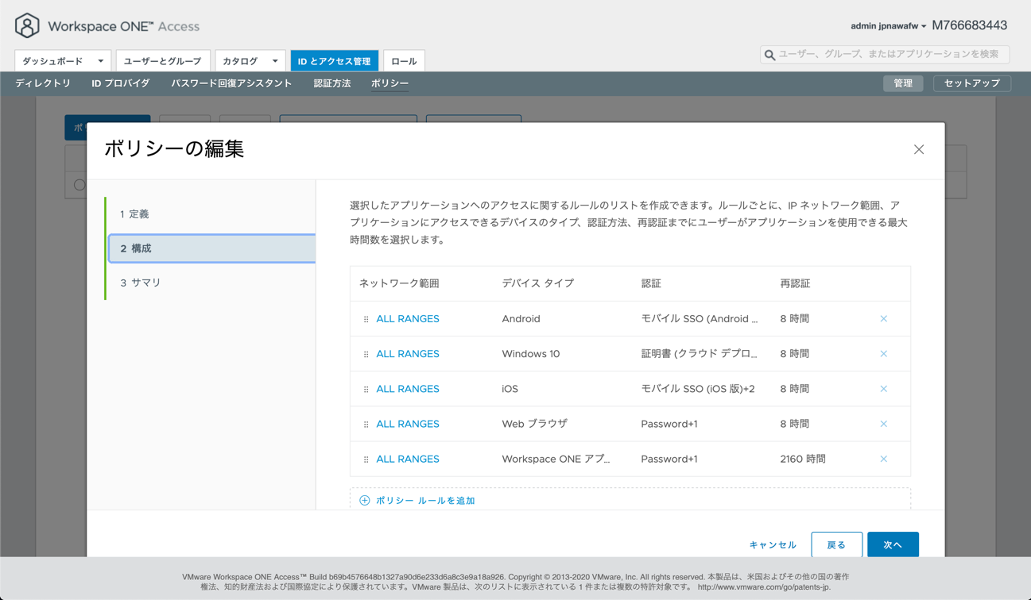Click the drag handle of the Windows 10 row
1031x600 pixels.
tap(366, 354)
